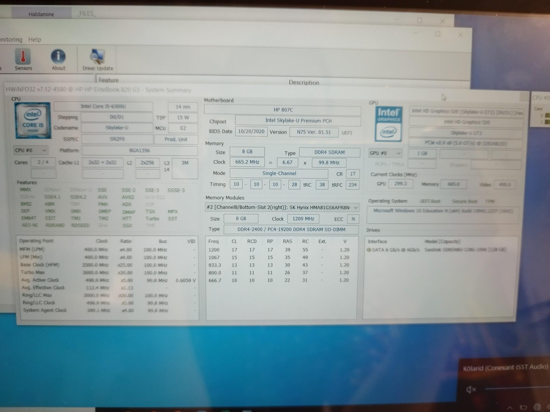Click the Intel Skylake-U Premium PCH chipset field
The height and width of the screenshot is (412, 550).
(x=298, y=121)
